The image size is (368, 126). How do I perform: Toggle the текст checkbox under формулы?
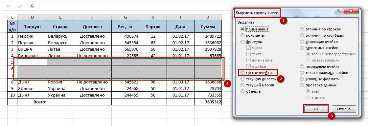pos(248,54)
